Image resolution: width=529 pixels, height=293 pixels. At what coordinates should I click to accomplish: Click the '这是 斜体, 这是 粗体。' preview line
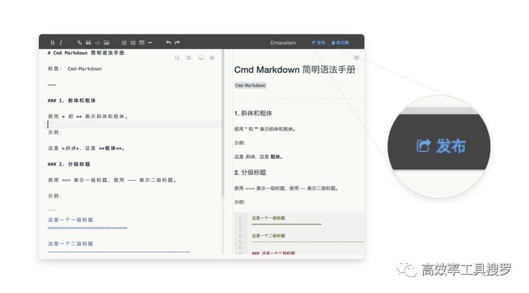(x=259, y=157)
